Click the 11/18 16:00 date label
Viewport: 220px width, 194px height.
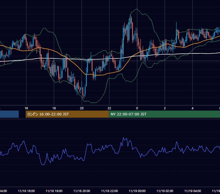tap(26, 191)
